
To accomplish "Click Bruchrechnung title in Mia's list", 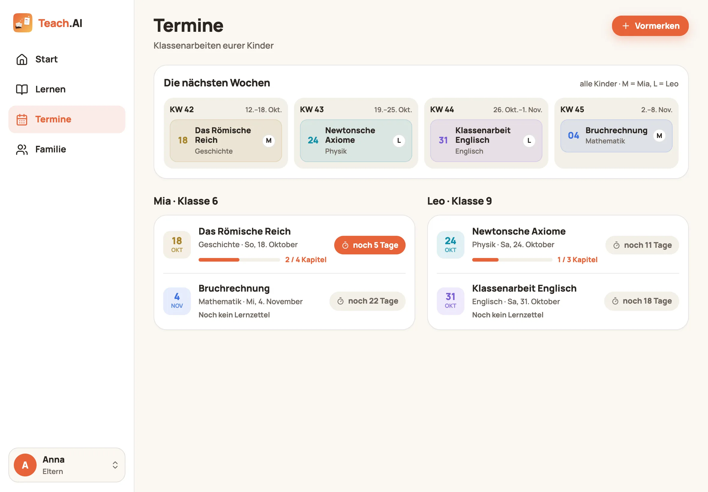I will [234, 289].
